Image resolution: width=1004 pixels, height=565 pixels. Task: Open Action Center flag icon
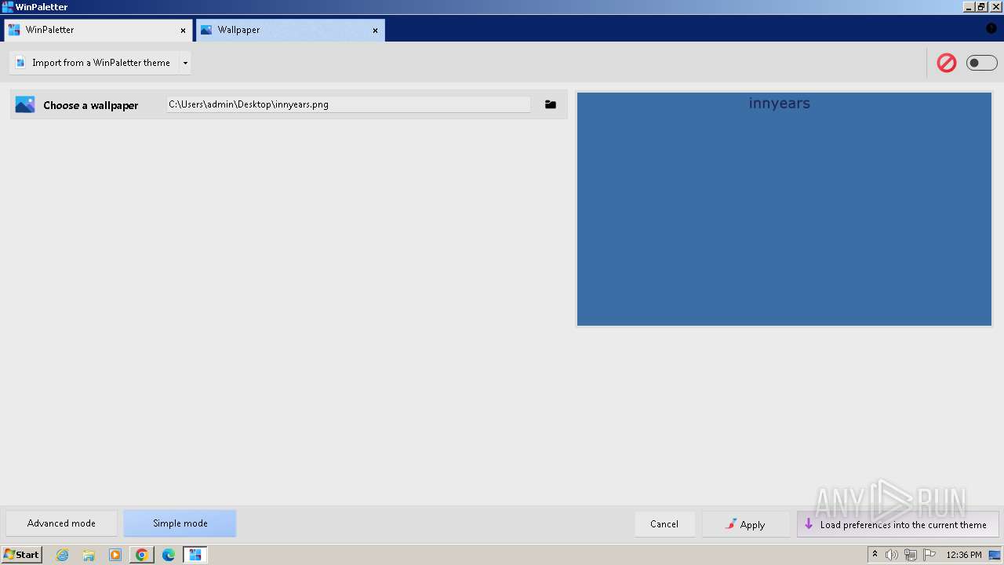(x=930, y=555)
